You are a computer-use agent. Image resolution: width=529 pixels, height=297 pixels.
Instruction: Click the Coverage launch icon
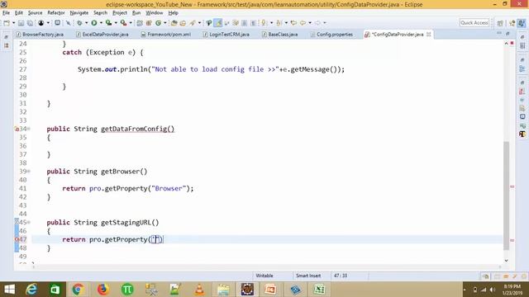pos(108,23)
